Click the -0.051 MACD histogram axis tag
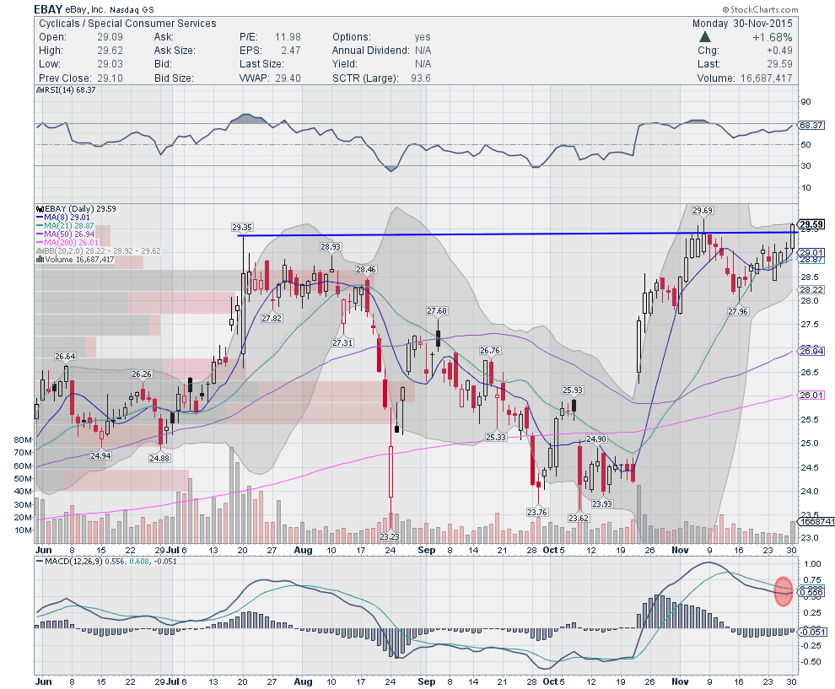 click(812, 632)
